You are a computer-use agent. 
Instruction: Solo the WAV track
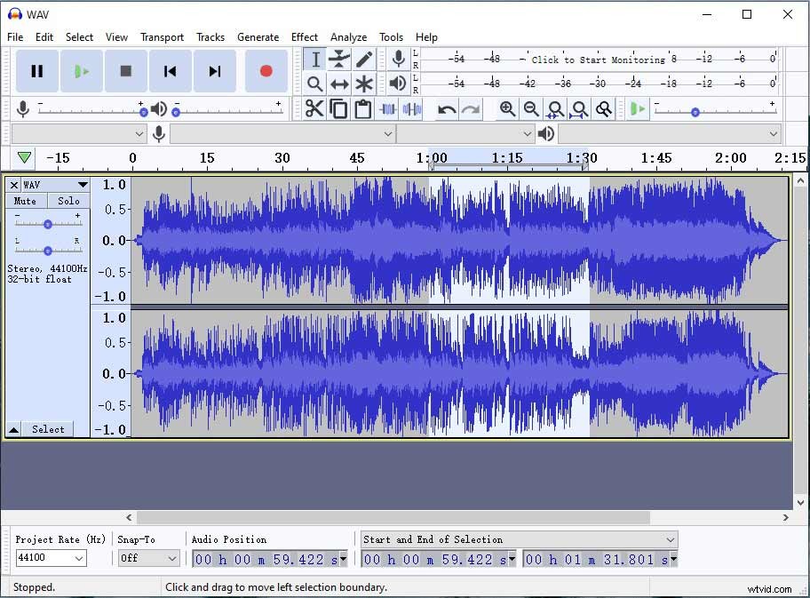click(68, 201)
